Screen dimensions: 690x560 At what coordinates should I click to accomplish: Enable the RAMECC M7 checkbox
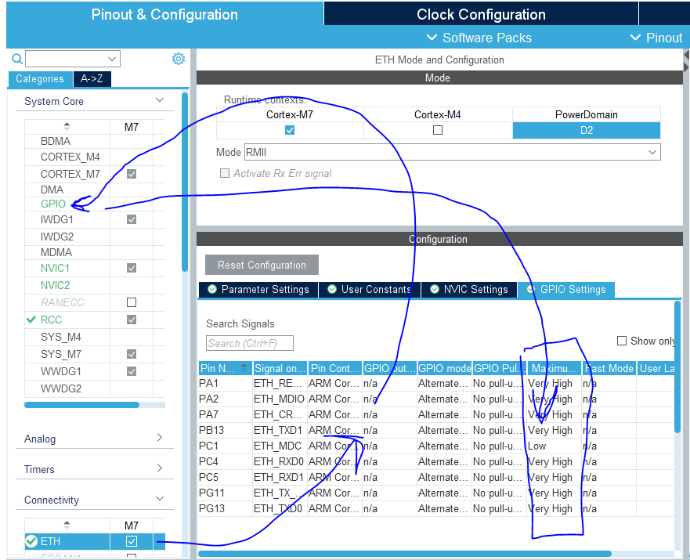[131, 302]
